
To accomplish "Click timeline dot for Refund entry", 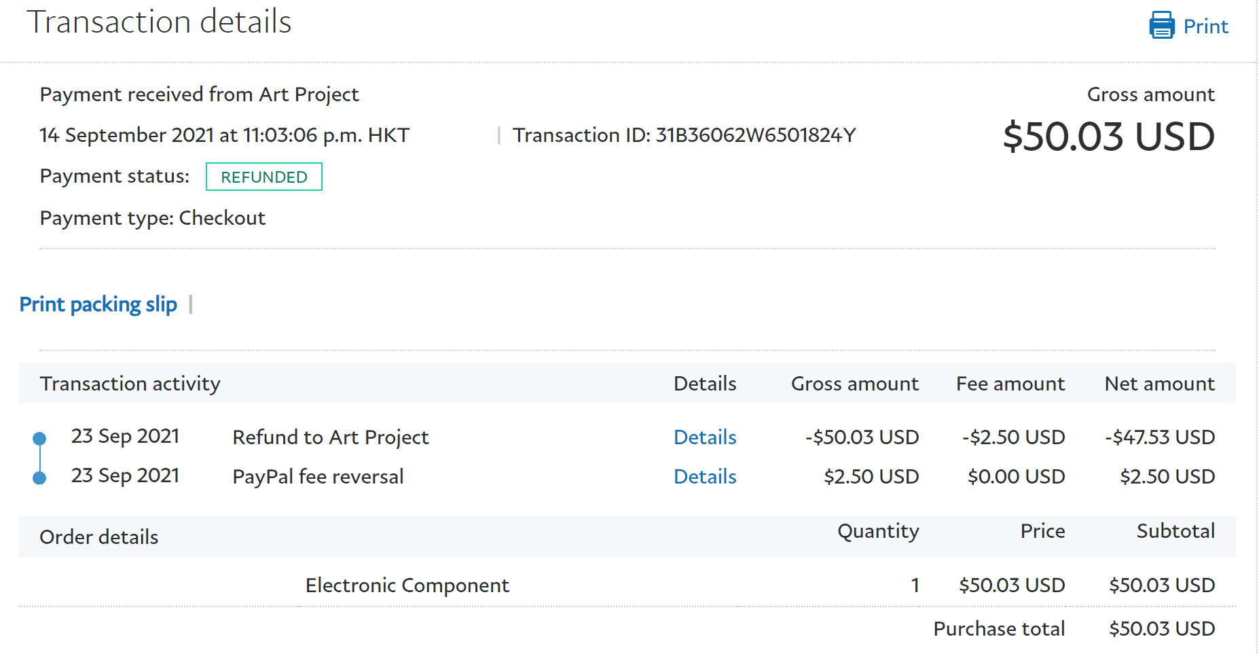I will point(39,439).
